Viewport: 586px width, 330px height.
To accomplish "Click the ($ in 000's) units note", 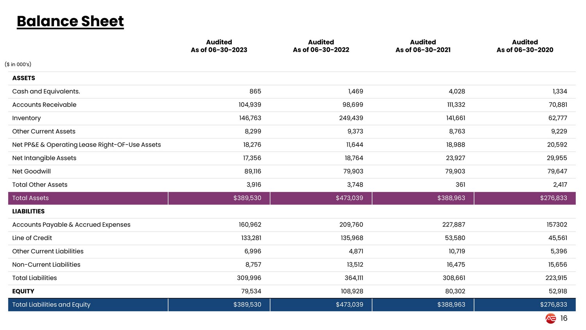I will pyautogui.click(x=18, y=65).
